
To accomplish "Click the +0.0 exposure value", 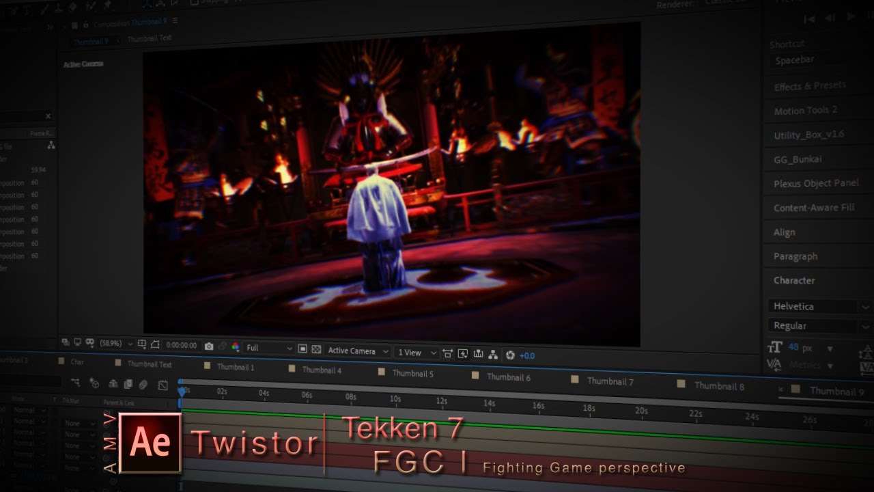I will click(x=527, y=356).
